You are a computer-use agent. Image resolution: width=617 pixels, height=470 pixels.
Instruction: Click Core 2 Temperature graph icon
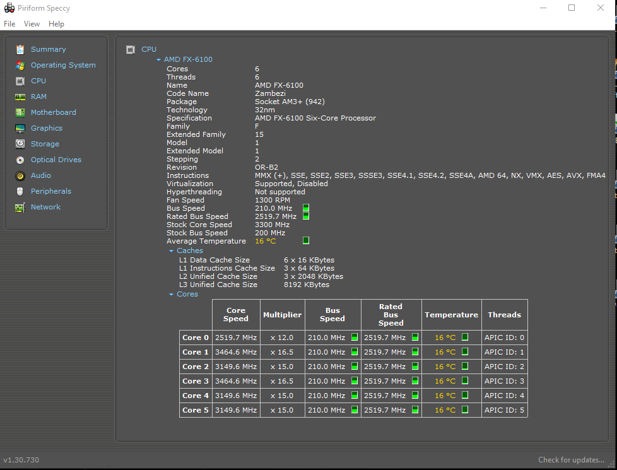click(x=465, y=366)
